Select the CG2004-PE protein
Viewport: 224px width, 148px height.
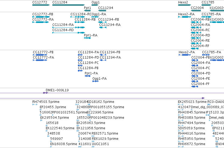pos(195,81)
